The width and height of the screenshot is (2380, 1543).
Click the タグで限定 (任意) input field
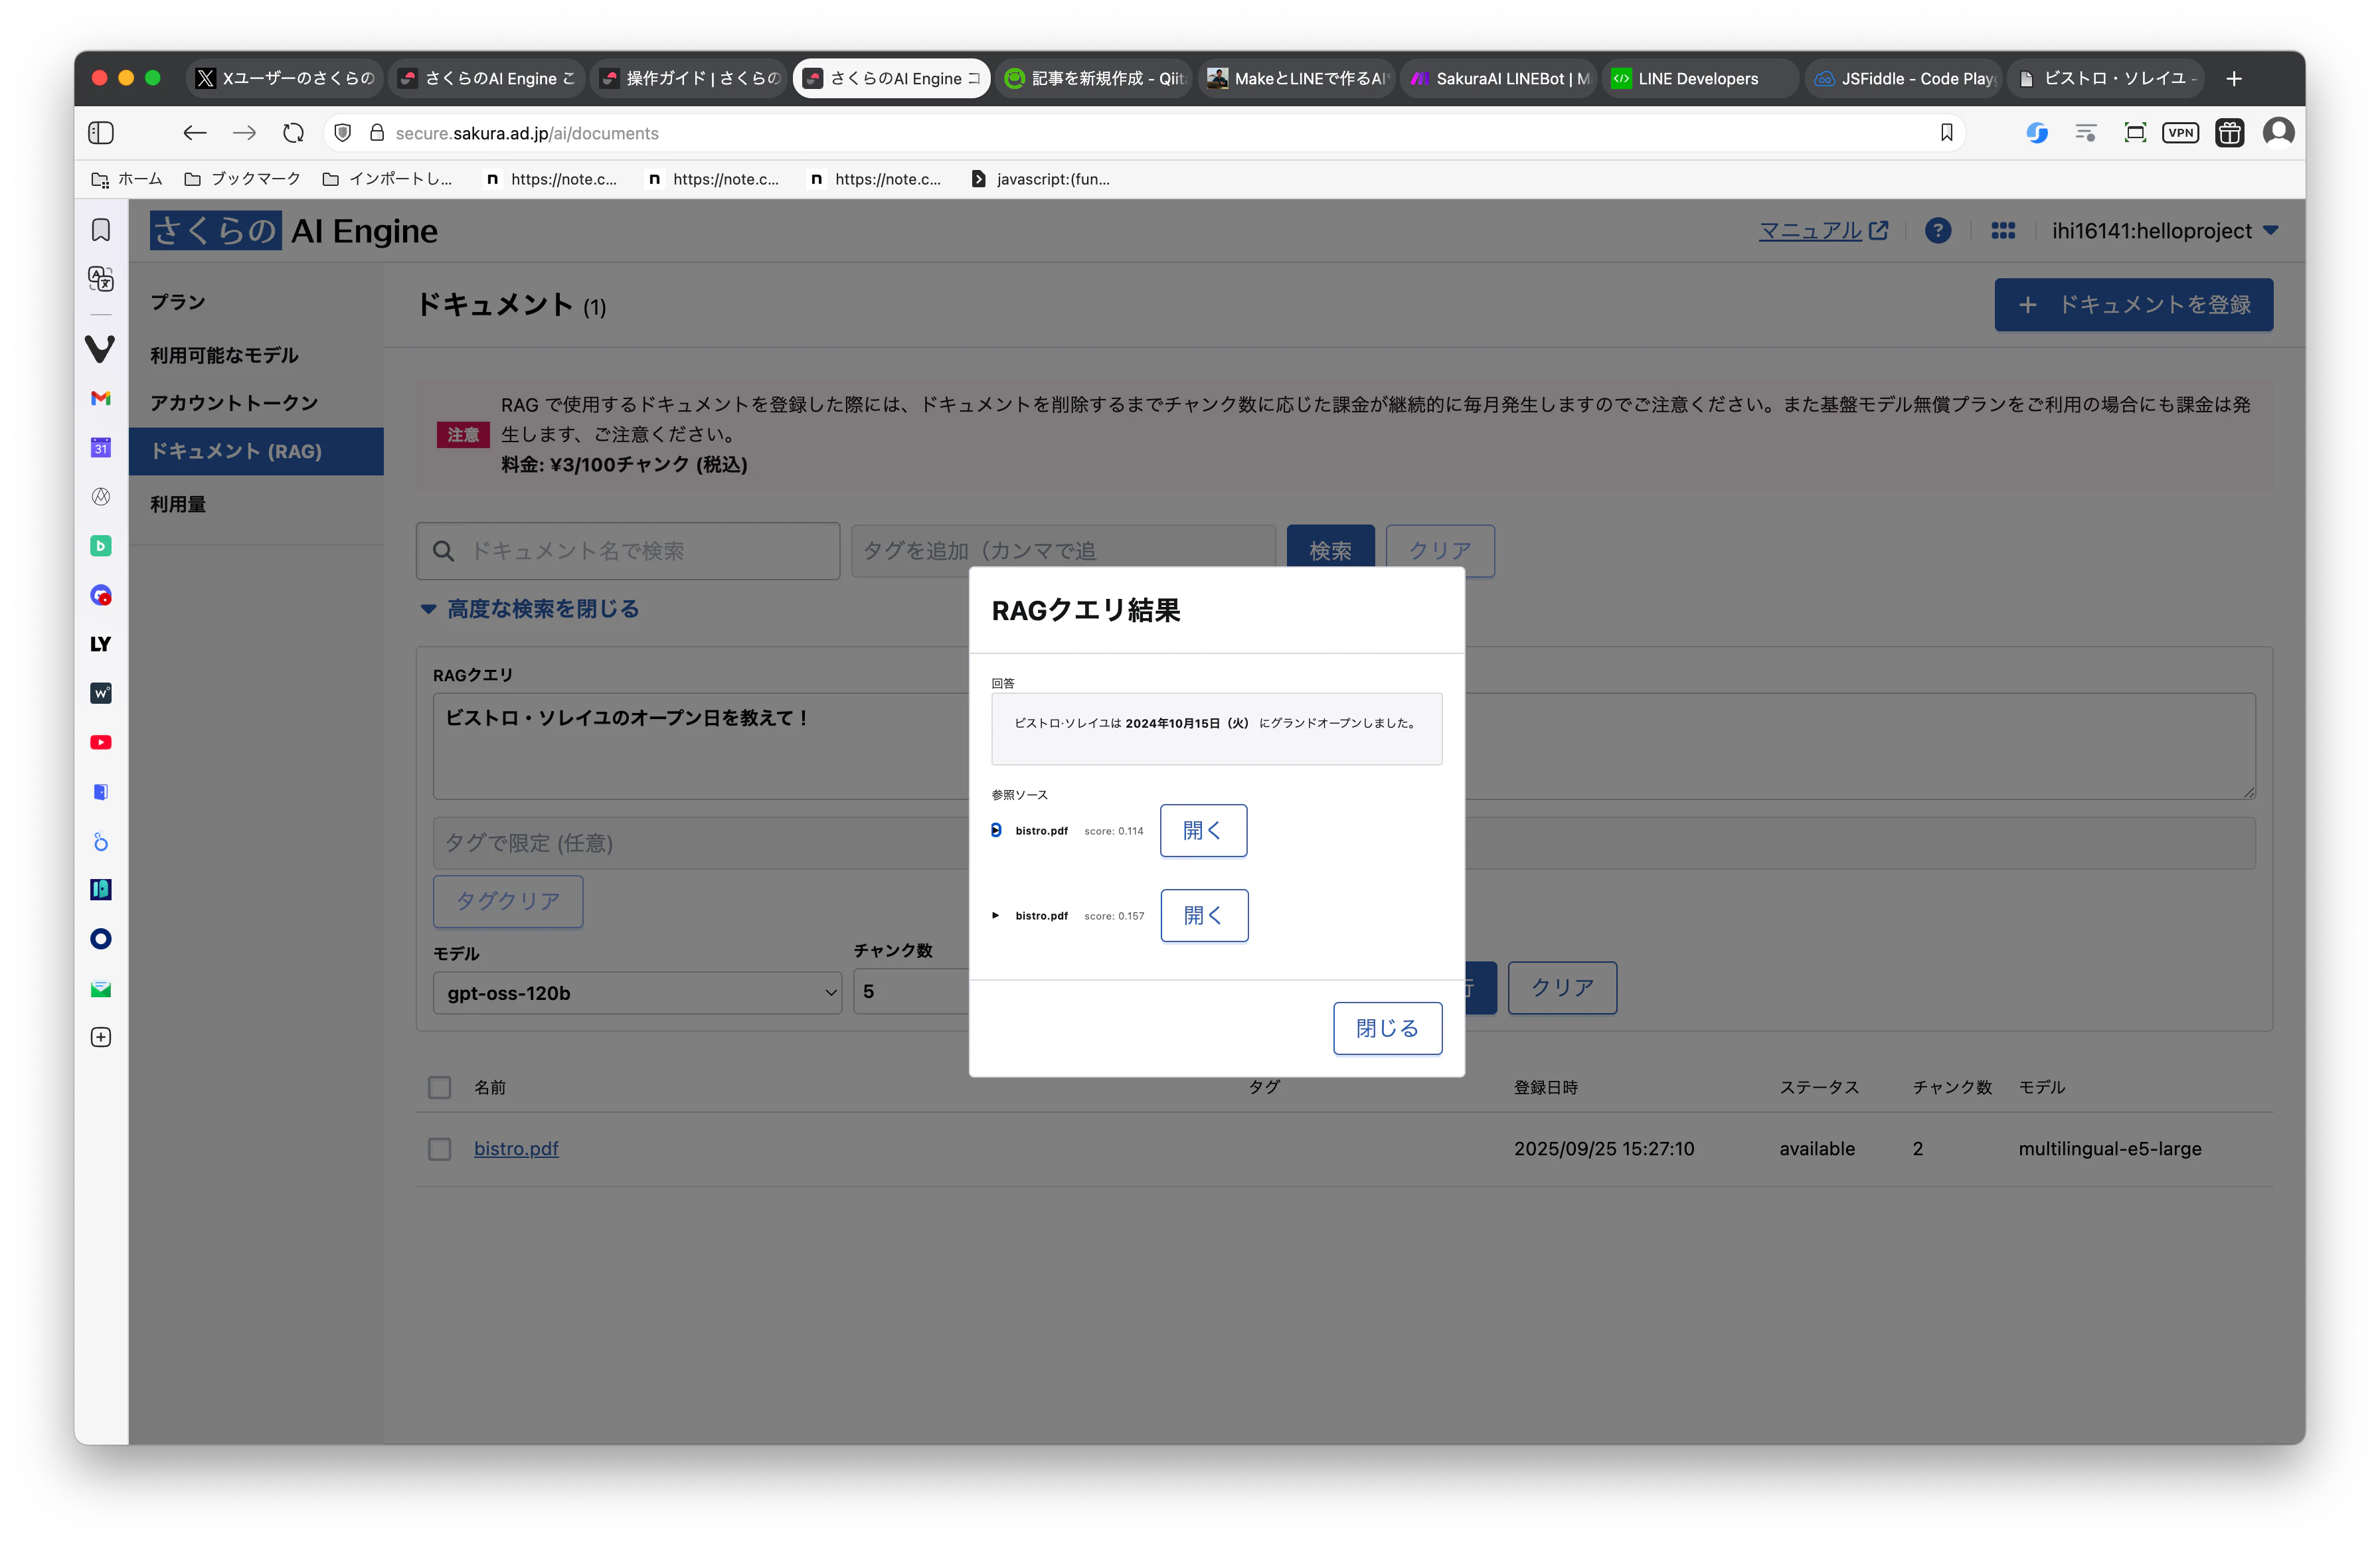[x=701, y=843]
